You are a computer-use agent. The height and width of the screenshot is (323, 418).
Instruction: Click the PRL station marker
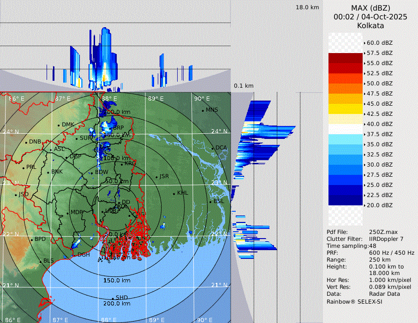tap(23, 167)
